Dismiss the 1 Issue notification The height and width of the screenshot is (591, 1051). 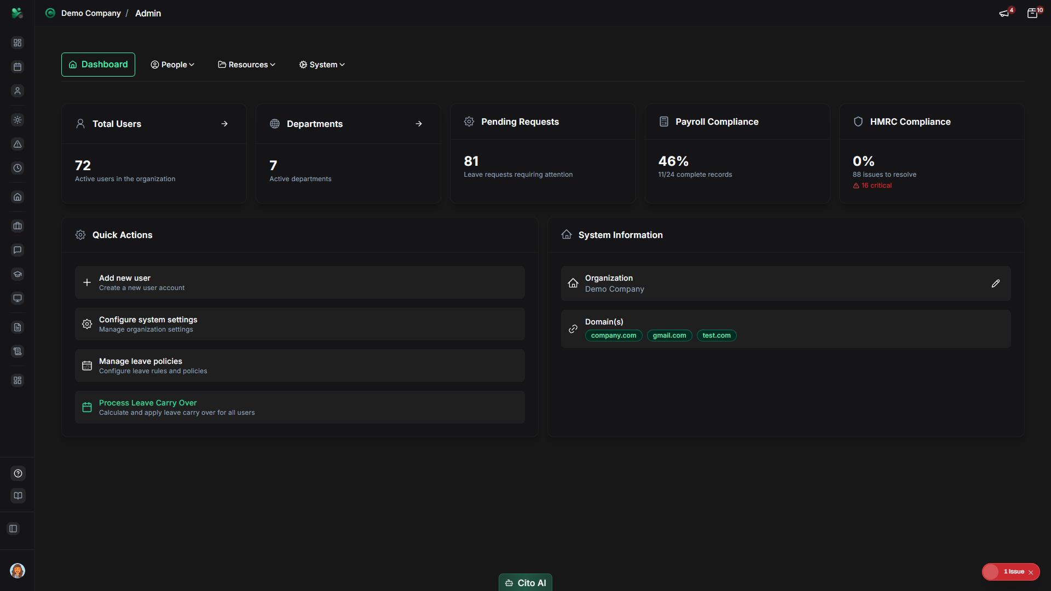pyautogui.click(x=1031, y=571)
